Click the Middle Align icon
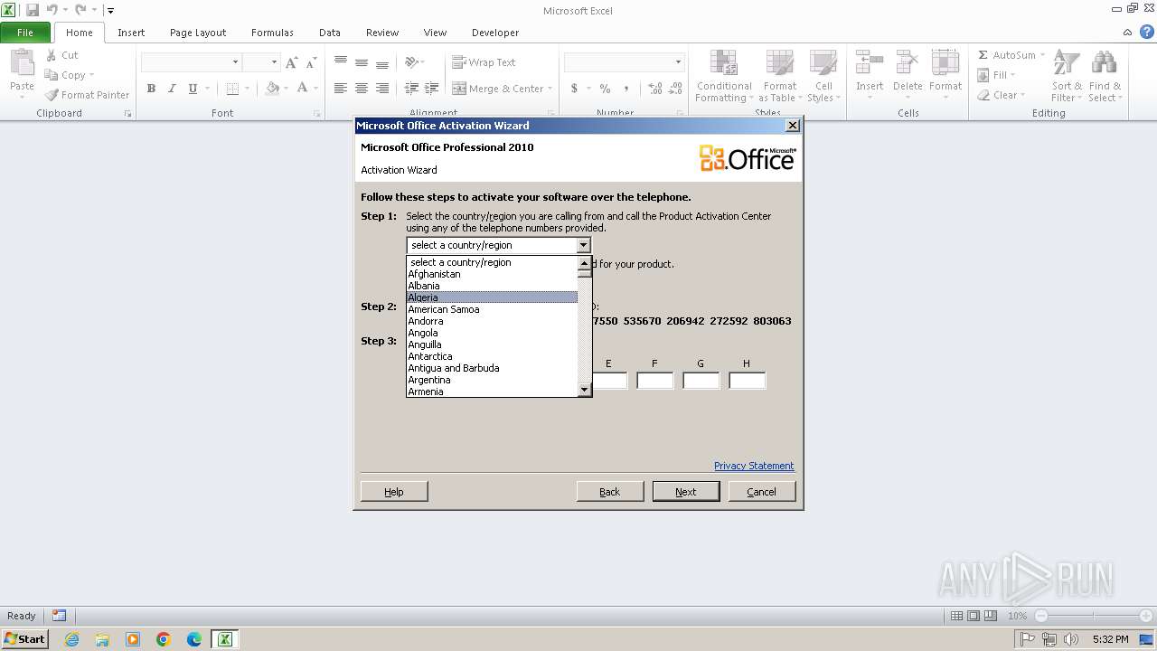This screenshot has width=1157, height=651. (x=362, y=62)
